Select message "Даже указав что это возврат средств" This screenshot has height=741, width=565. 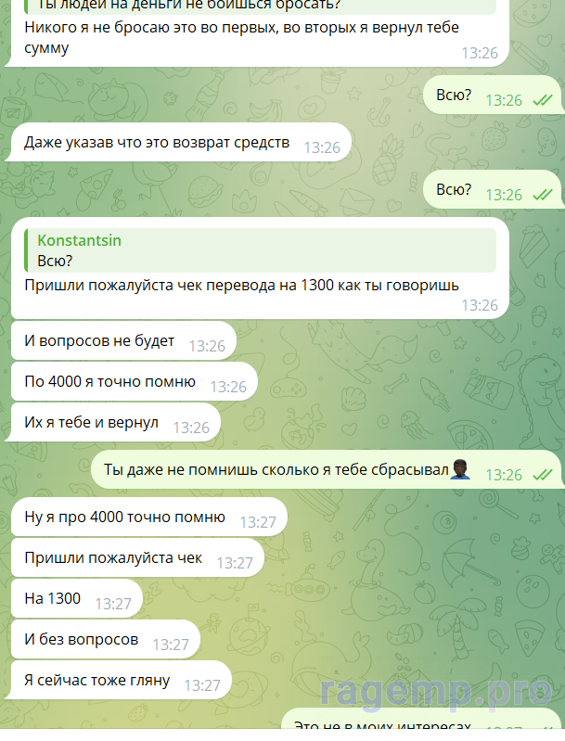click(x=181, y=142)
